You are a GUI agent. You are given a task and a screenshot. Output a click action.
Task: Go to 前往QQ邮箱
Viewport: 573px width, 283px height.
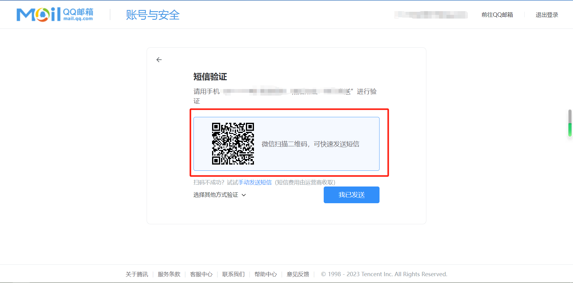pos(497,15)
